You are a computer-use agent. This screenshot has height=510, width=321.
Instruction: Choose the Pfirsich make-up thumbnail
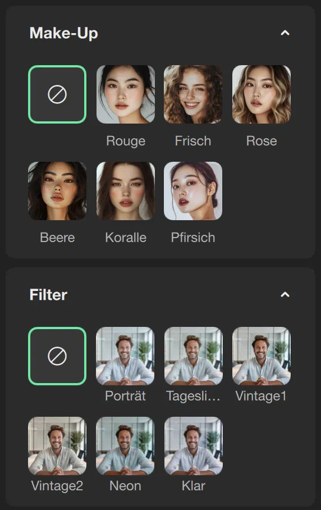(193, 191)
